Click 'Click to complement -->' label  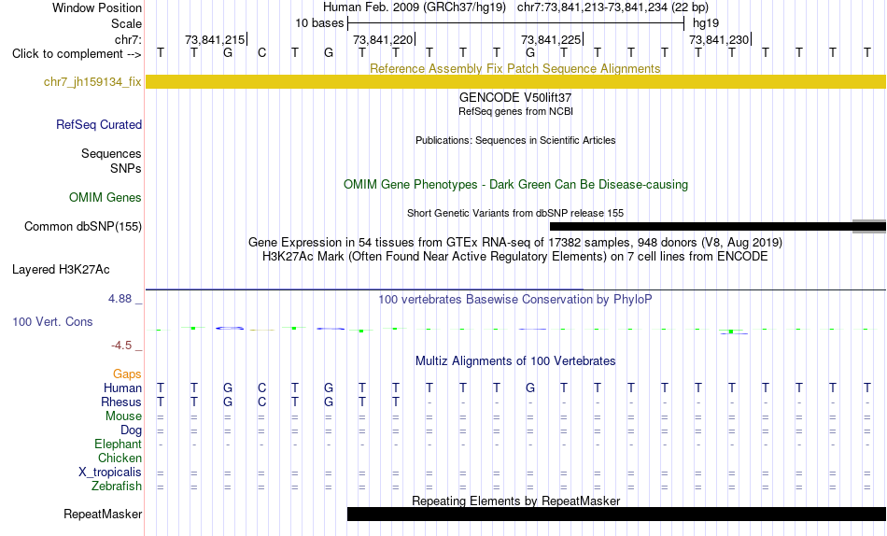77,54
